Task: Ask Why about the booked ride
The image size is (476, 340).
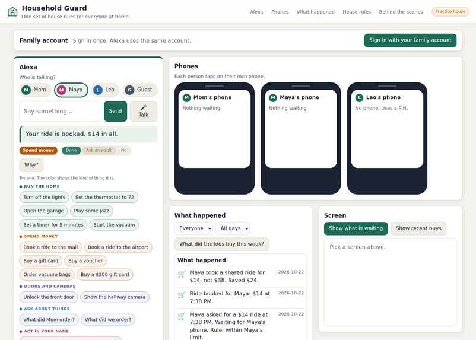Action: coord(31,165)
